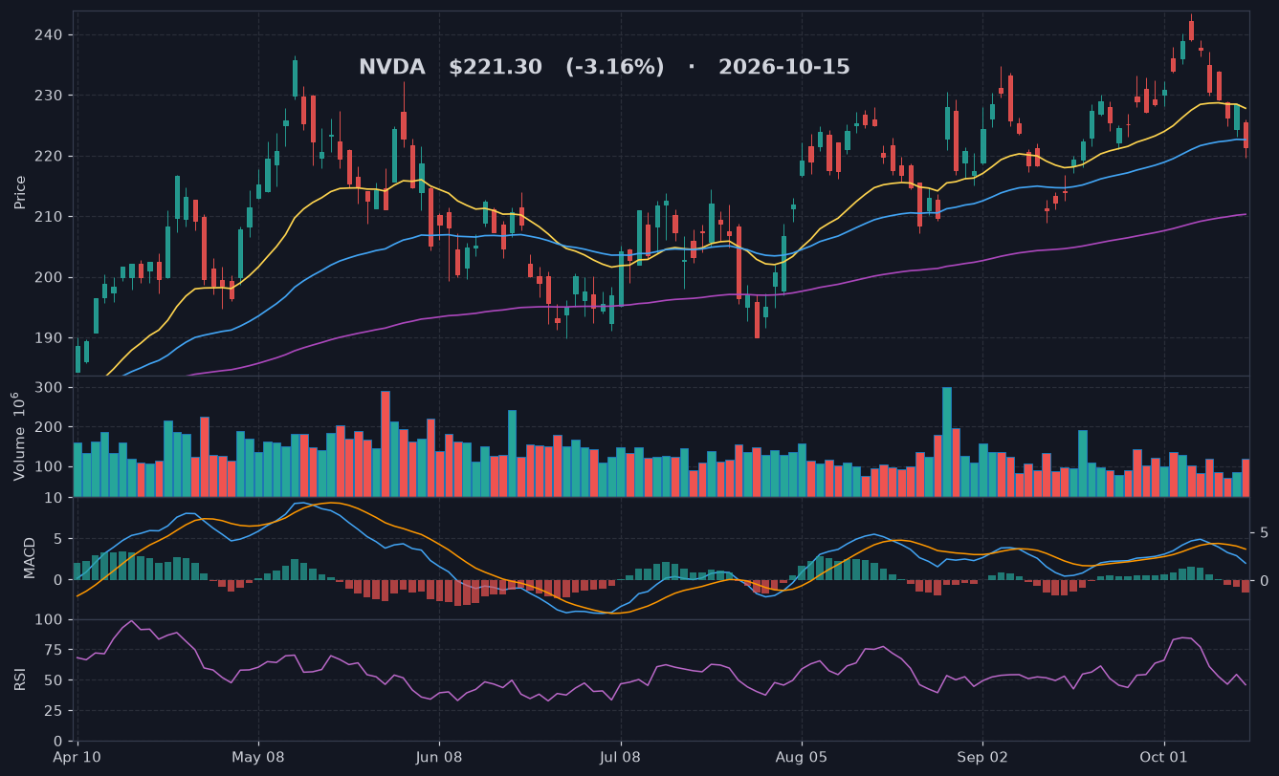
Task: Click the Price axis label
Action: pyautogui.click(x=20, y=192)
